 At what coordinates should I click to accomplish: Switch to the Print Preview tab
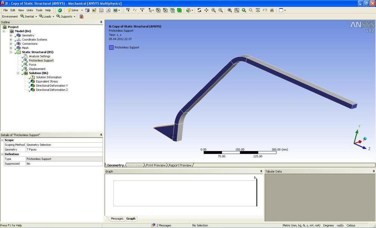[x=156, y=165]
